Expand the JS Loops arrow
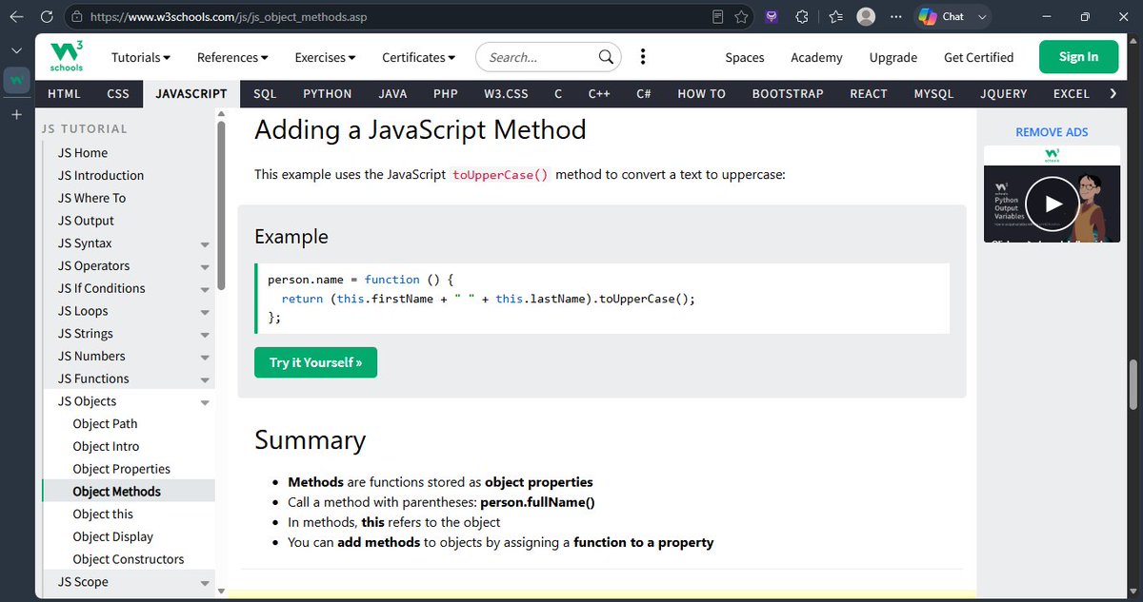Viewport: 1143px width, 602px height. coord(205,313)
